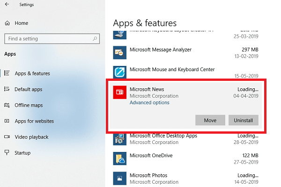The width and height of the screenshot is (281, 187).
Task: Select the Microsoft Message Analyzer icon
Action: [120, 53]
